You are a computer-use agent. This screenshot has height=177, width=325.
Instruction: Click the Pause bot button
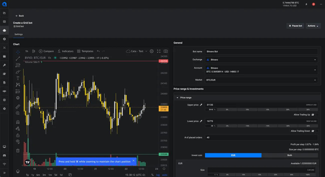click(295, 26)
